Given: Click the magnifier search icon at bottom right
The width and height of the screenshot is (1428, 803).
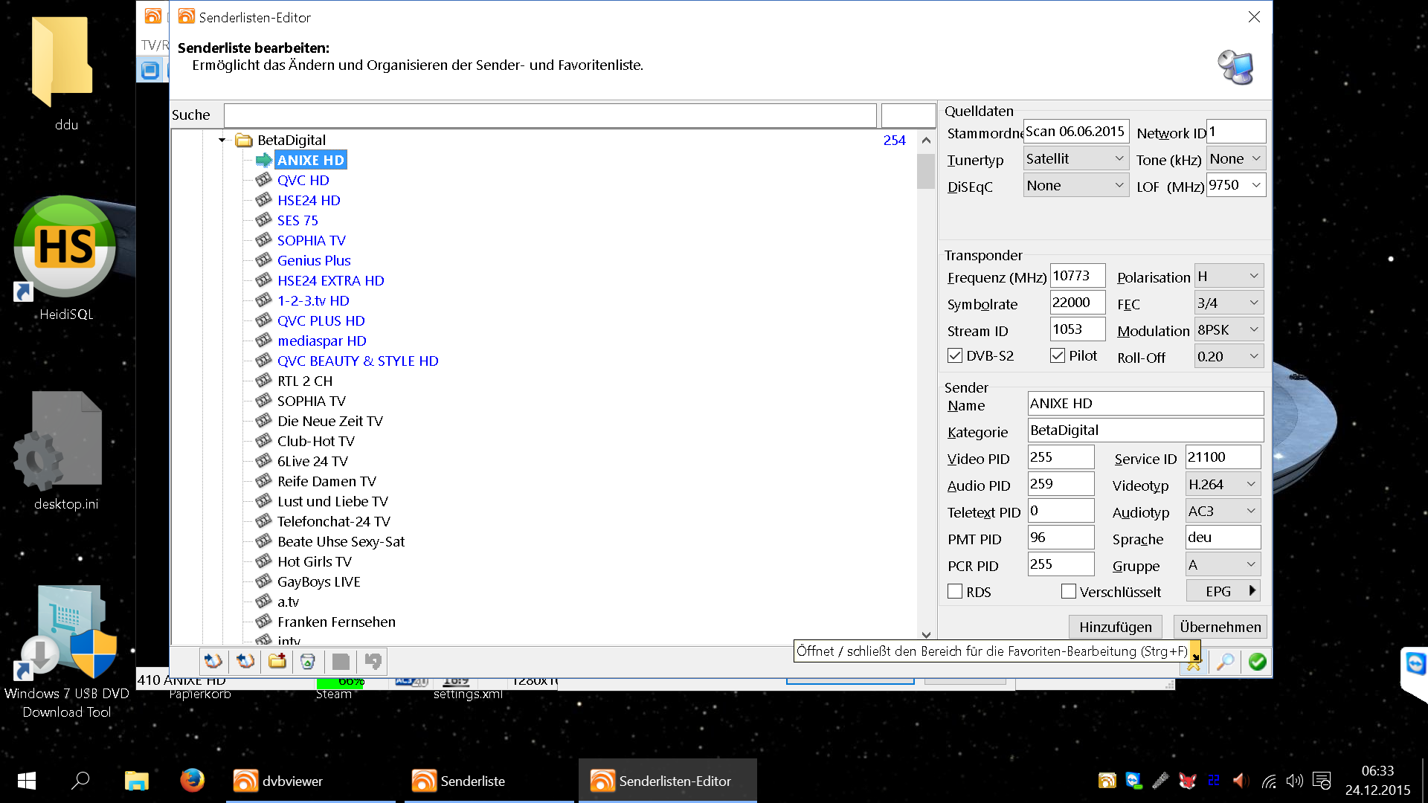Looking at the screenshot, I should (1225, 662).
